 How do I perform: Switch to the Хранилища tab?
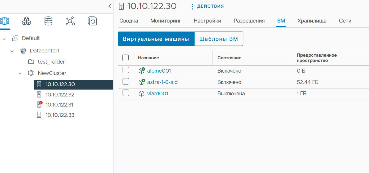(x=312, y=21)
